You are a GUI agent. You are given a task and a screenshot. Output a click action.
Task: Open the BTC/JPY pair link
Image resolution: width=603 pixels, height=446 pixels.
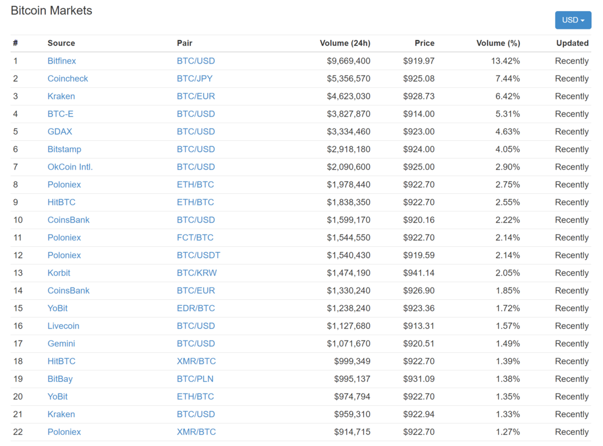click(195, 78)
